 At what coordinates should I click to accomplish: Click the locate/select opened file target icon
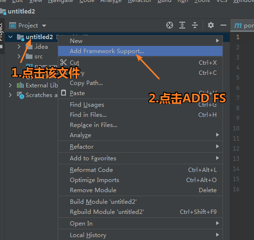[170, 25]
